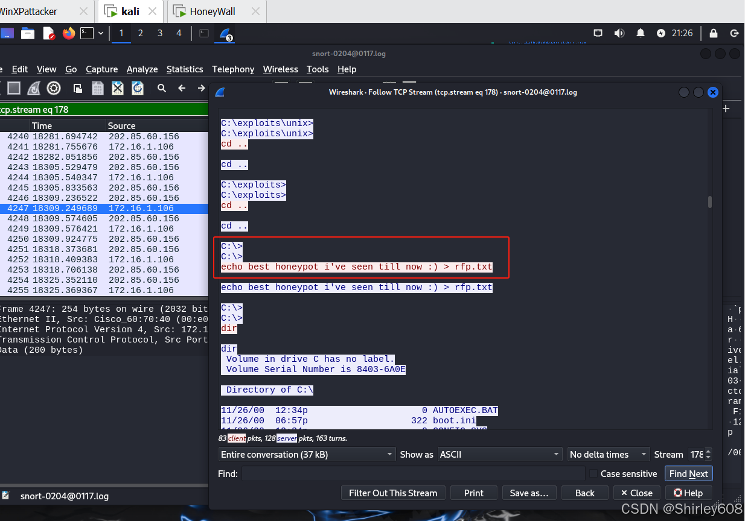Go forward in packet history arrow
This screenshot has width=745, height=521.
201,89
